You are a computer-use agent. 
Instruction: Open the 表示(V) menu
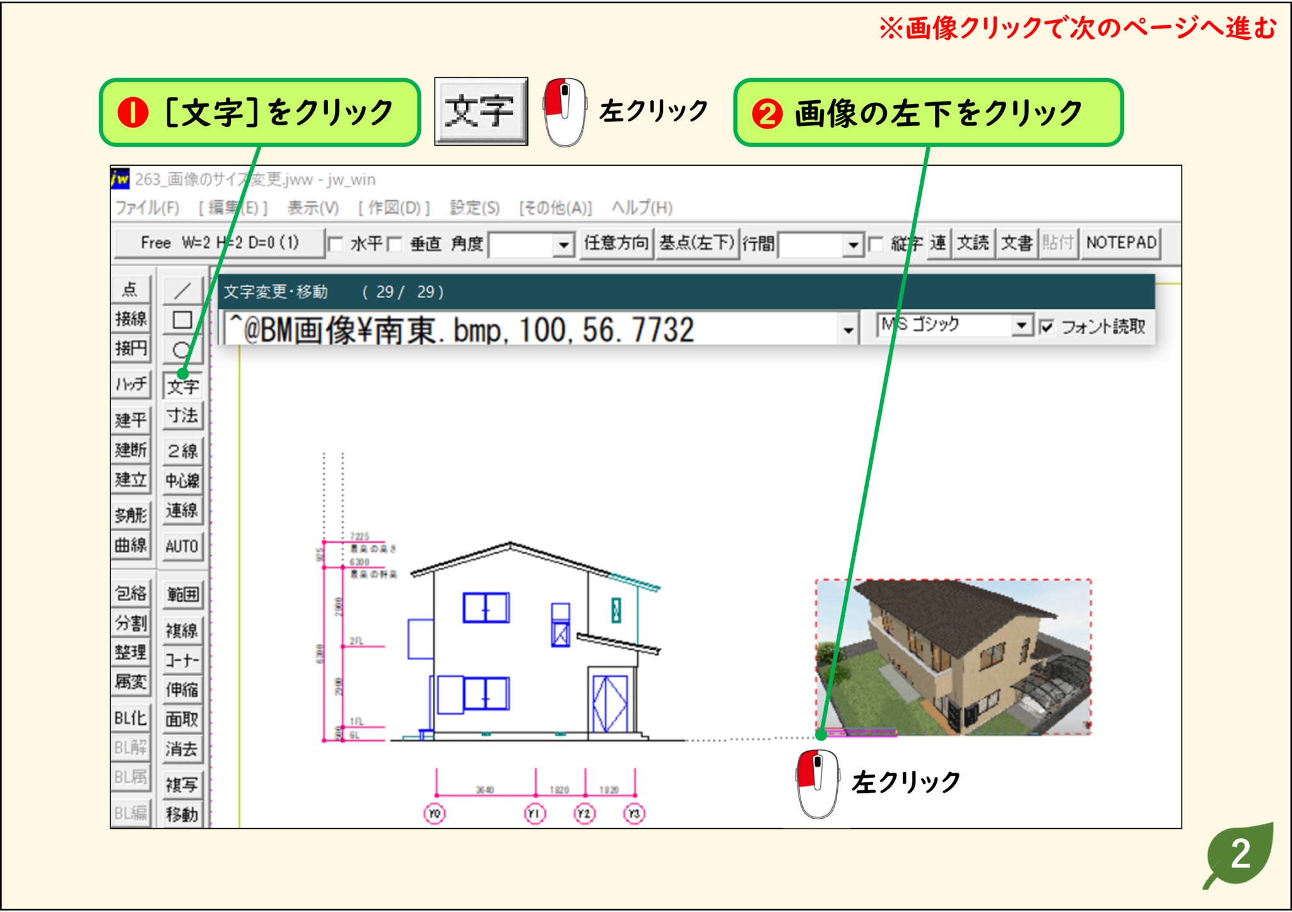(314, 208)
